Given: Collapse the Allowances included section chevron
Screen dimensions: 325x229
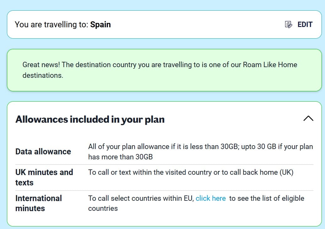Looking at the screenshot, I should [x=308, y=118].
